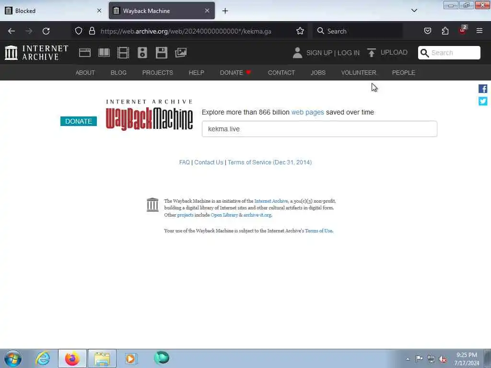The height and width of the screenshot is (368, 491).
Task: Open the Texts book icon
Action: pos(104,53)
